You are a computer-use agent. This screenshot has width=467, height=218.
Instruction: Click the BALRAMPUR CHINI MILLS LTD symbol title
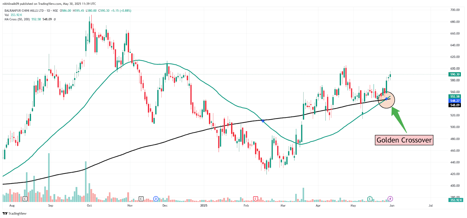(x=24, y=10)
